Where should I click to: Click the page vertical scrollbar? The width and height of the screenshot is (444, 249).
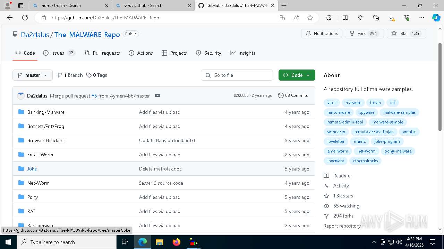(x=440, y=86)
